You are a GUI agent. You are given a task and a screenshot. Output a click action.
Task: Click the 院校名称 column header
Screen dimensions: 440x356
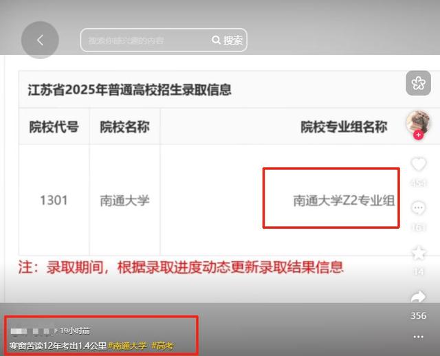click(x=124, y=126)
